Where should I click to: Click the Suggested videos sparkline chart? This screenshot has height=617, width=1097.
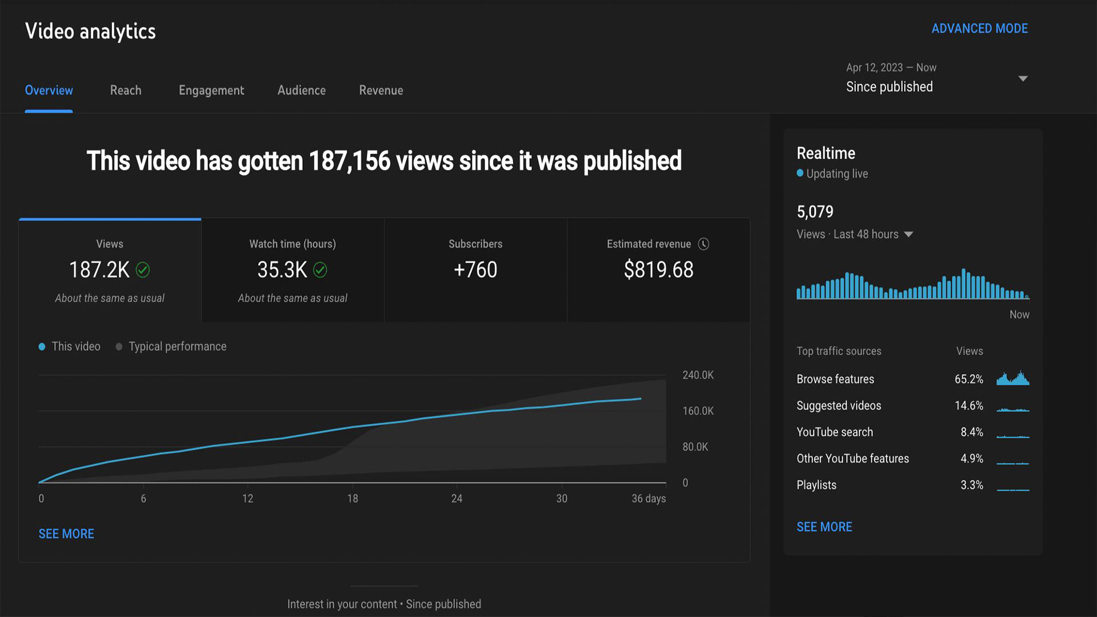(x=1012, y=409)
